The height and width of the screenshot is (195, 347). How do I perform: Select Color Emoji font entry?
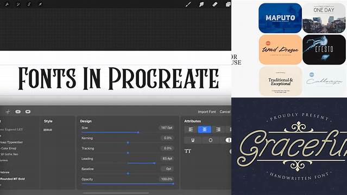[8, 148]
